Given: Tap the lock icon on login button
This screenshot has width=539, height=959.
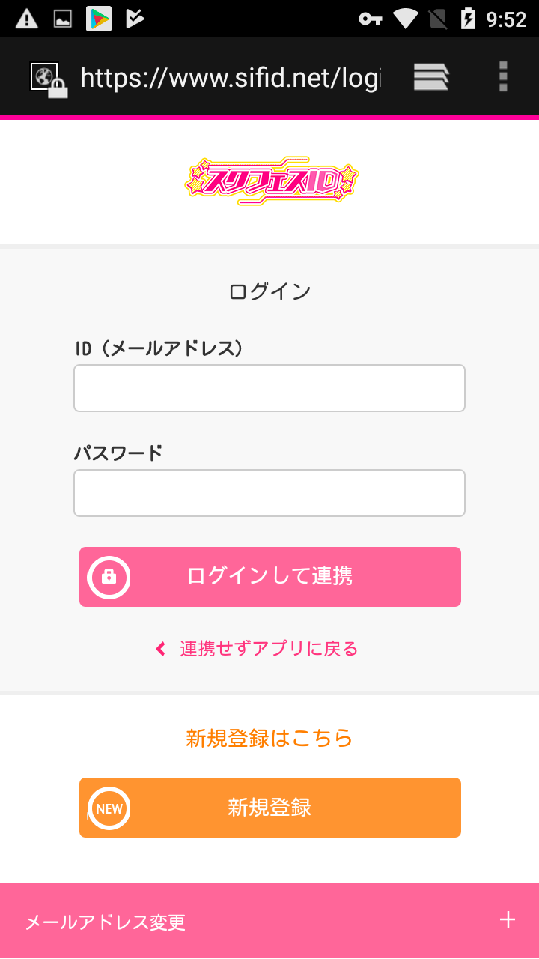Looking at the screenshot, I should point(109,577).
